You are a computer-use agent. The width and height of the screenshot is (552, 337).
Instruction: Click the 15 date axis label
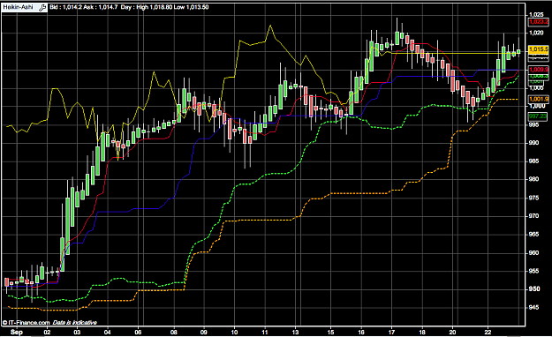click(x=330, y=332)
